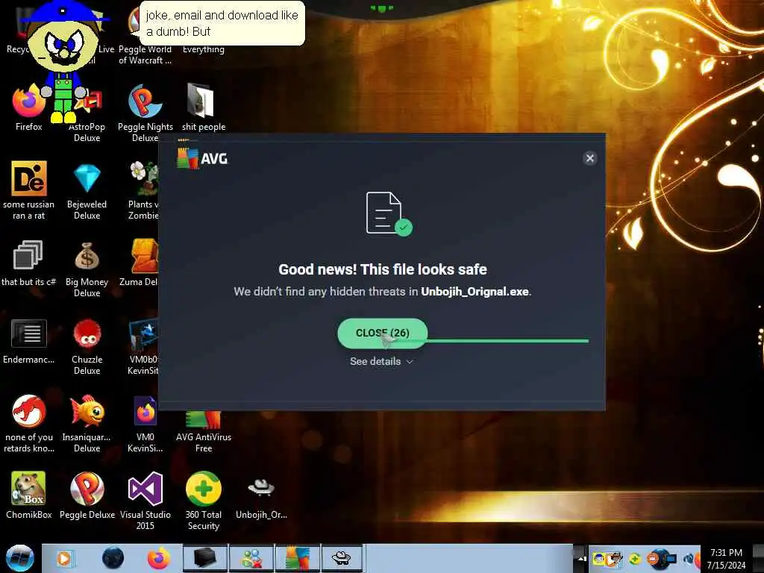This screenshot has width=764, height=573.
Task: Open AstroPop Deluxe desktop icon
Action: pyautogui.click(x=87, y=117)
